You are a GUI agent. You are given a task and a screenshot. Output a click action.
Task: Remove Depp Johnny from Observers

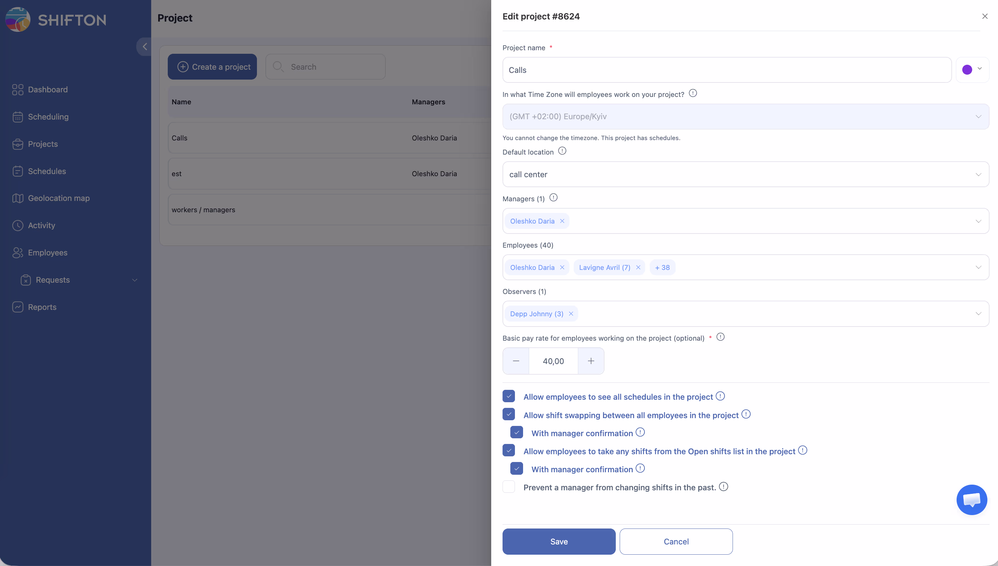(x=571, y=314)
